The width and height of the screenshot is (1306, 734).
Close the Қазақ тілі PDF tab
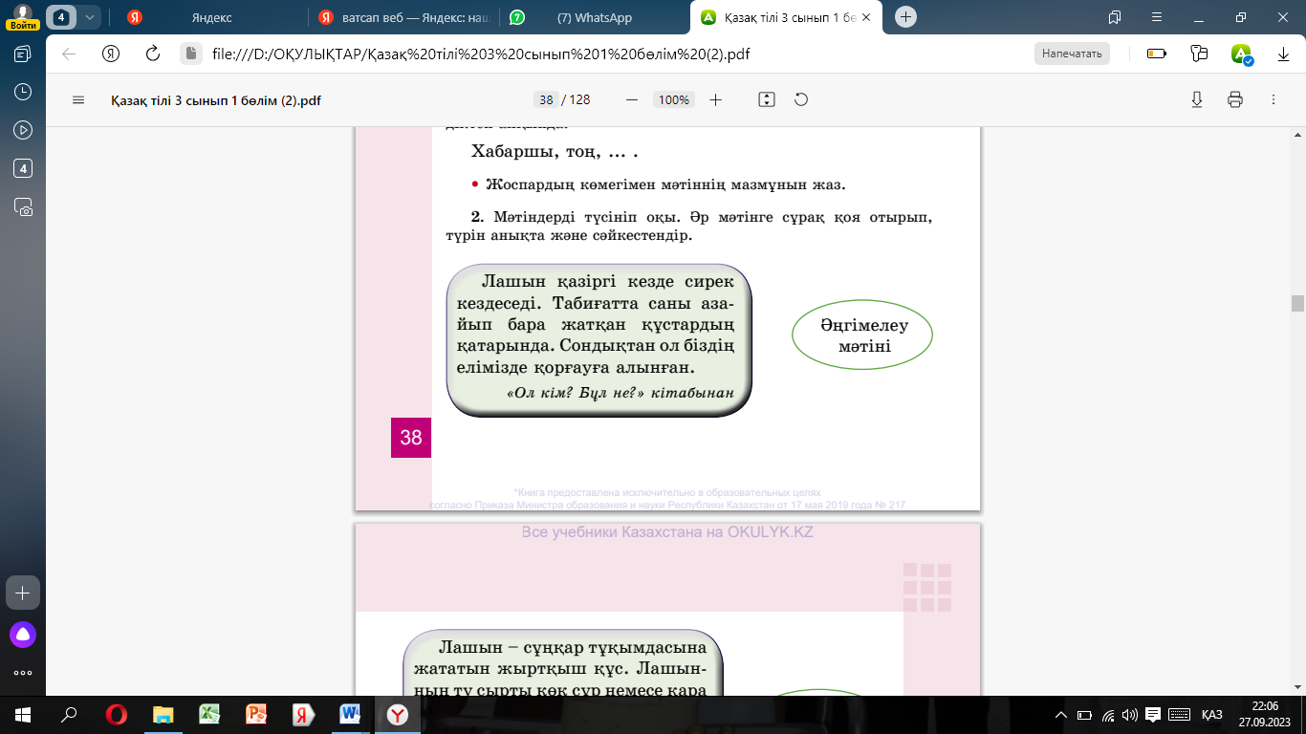tap(867, 17)
